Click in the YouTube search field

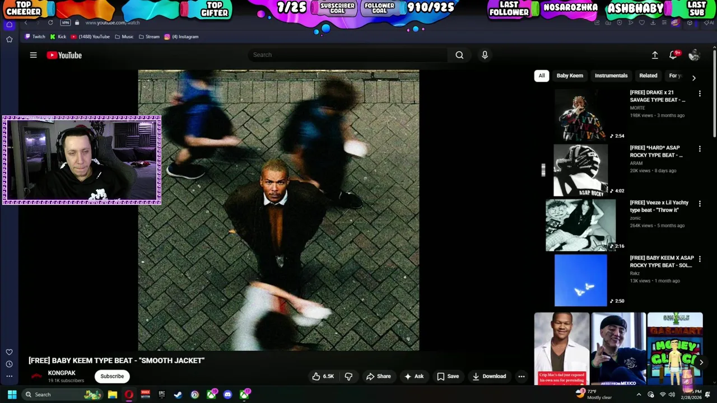(347, 55)
